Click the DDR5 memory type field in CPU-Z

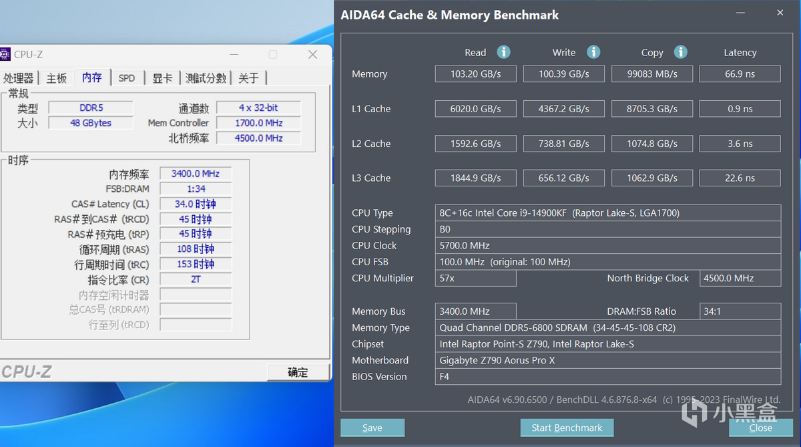(91, 108)
